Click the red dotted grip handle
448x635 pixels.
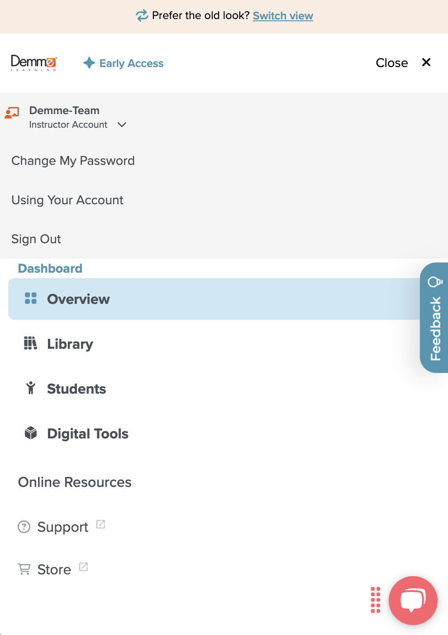376,600
